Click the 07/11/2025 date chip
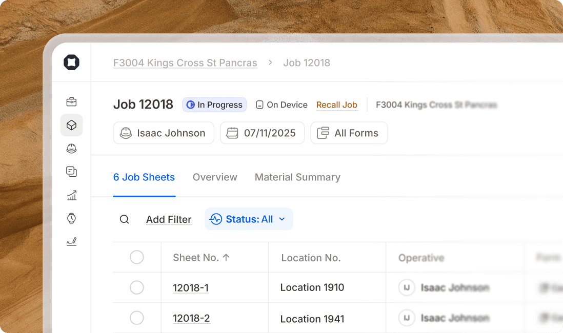 [x=262, y=133]
